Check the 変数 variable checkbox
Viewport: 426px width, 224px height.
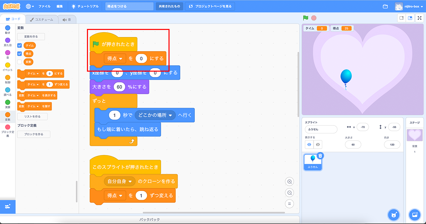(20, 62)
